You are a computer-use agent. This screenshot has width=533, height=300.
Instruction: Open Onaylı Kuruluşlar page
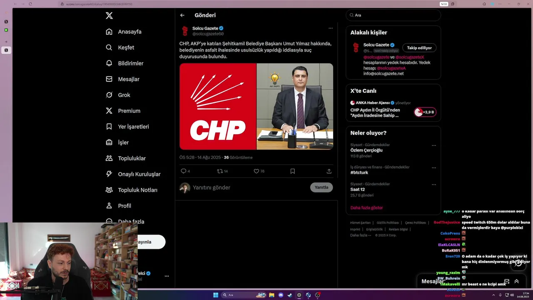tap(133, 174)
